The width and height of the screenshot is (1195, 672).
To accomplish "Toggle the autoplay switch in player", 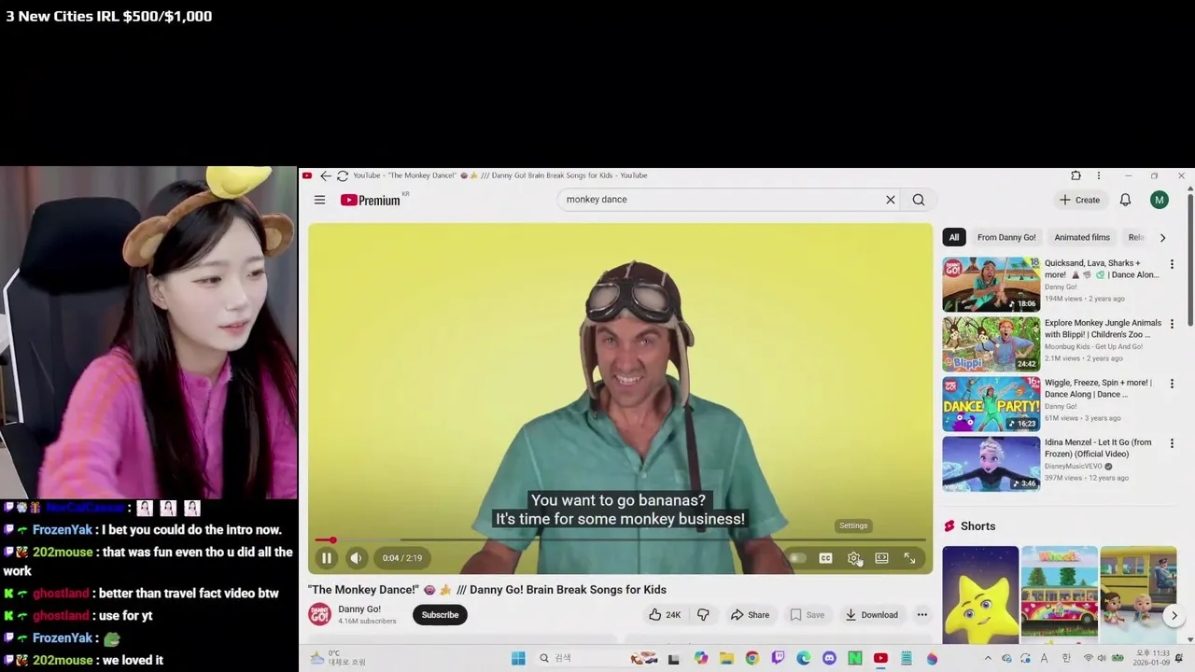I will tap(796, 558).
